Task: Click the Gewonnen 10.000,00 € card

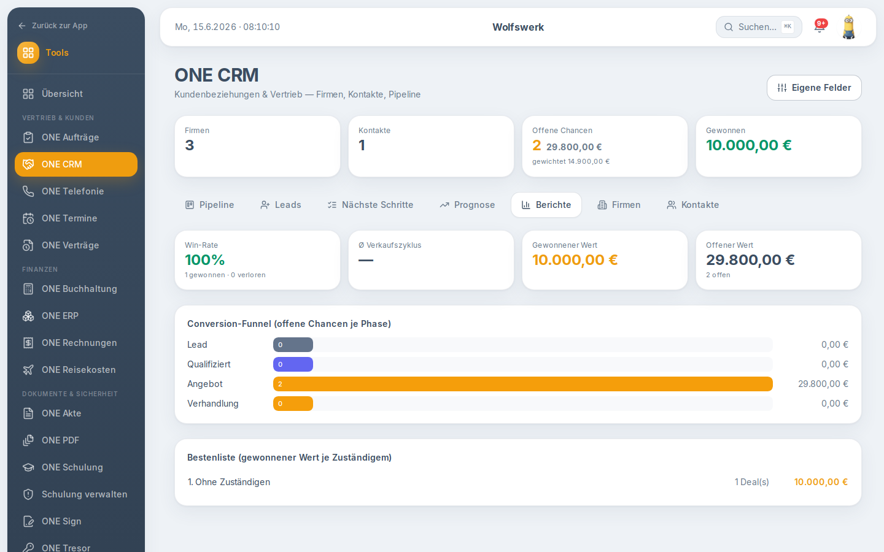Action: [x=778, y=147]
